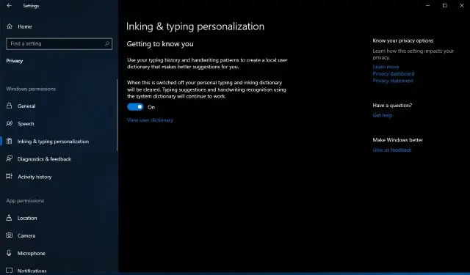Select the Location permission icon
470x275 pixels.
tap(10, 218)
